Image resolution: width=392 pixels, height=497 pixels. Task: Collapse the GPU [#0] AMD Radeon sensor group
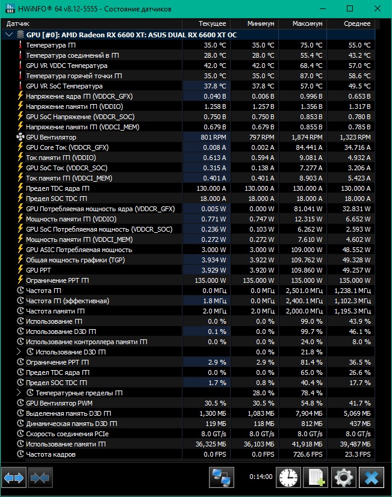click(x=9, y=34)
